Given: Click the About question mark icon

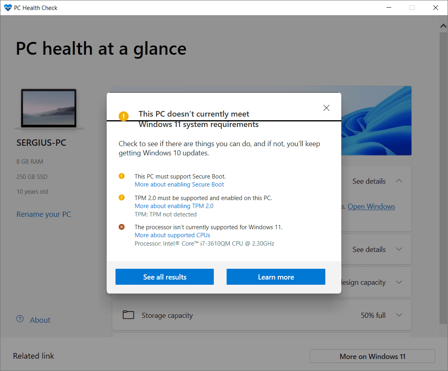Looking at the screenshot, I should [20, 319].
